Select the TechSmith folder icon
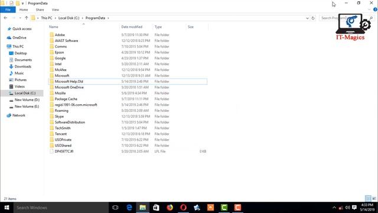The width and height of the screenshot is (378, 213). pyautogui.click(x=51, y=128)
